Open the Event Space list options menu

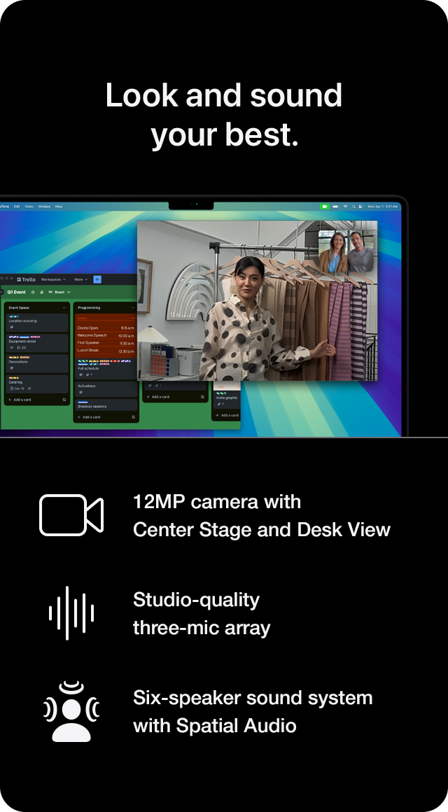[x=64, y=307]
